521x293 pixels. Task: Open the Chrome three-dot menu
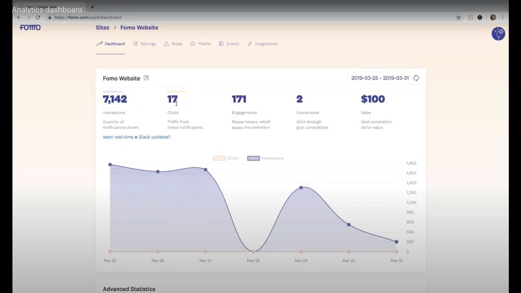click(x=503, y=17)
